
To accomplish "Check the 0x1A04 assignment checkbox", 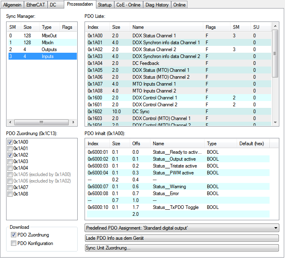I will click(10, 168).
